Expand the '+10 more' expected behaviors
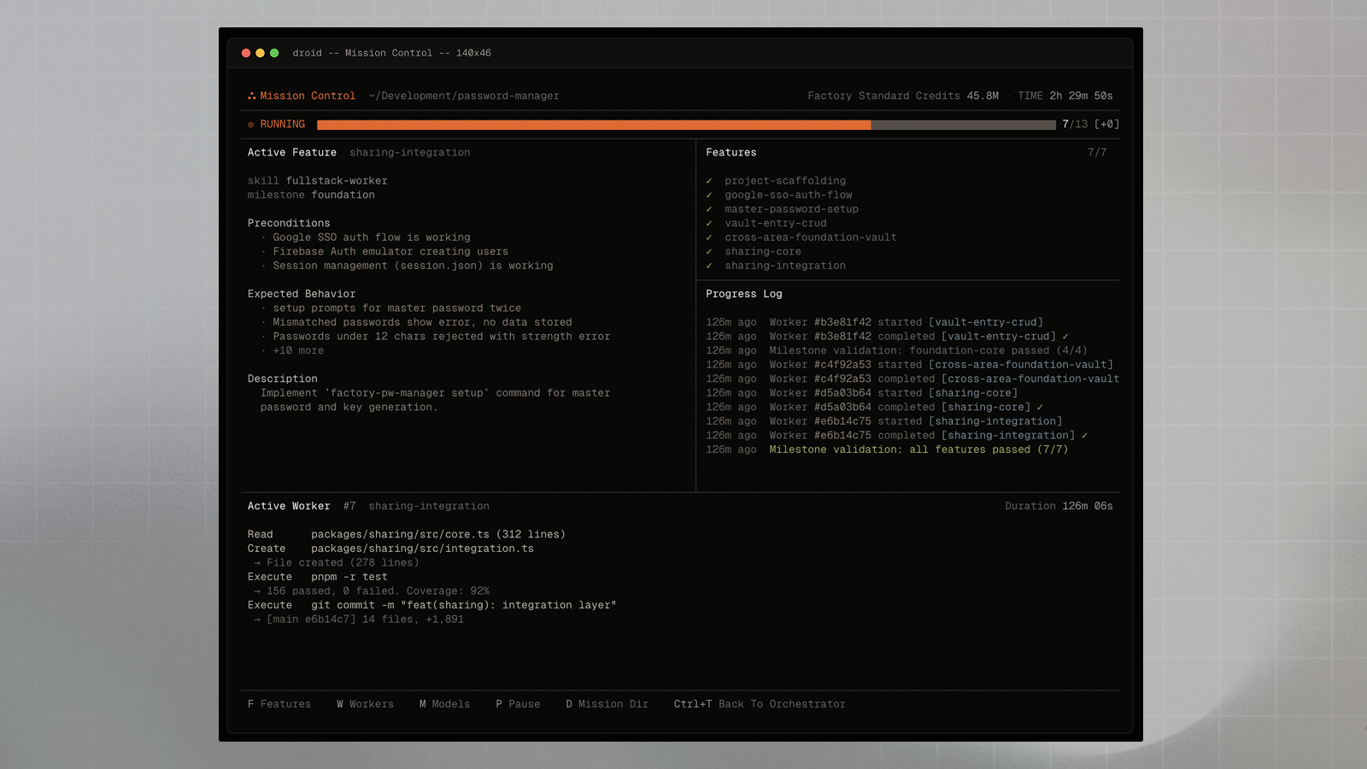Viewport: 1367px width, 769px height. [x=298, y=350]
